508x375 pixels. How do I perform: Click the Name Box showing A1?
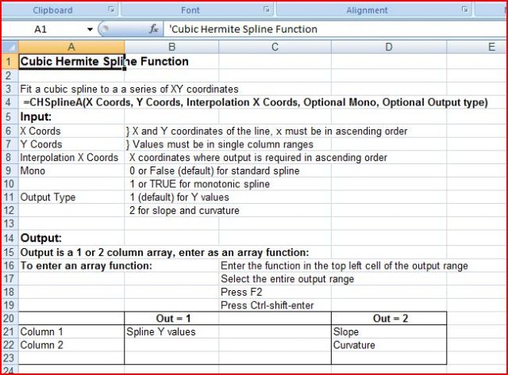pyautogui.click(x=48, y=29)
